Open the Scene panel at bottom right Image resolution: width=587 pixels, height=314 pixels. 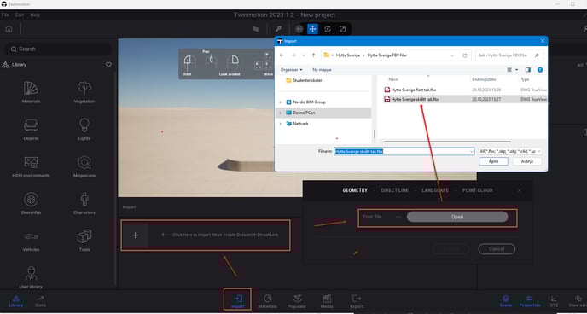point(505,301)
